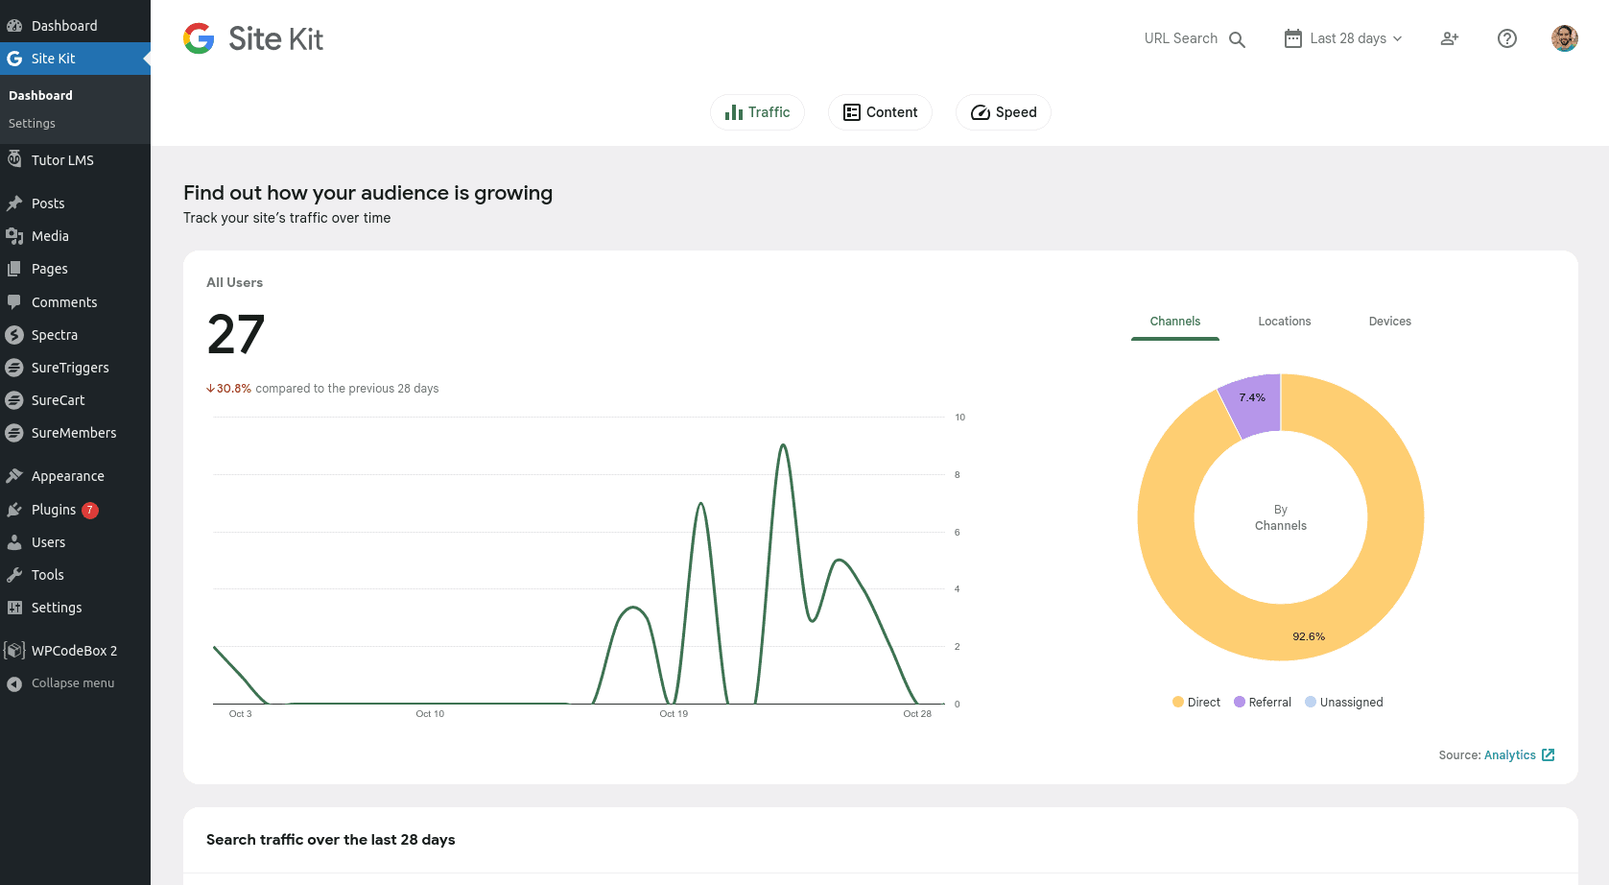
Task: Switch to the Locations tab
Action: [1284, 321]
